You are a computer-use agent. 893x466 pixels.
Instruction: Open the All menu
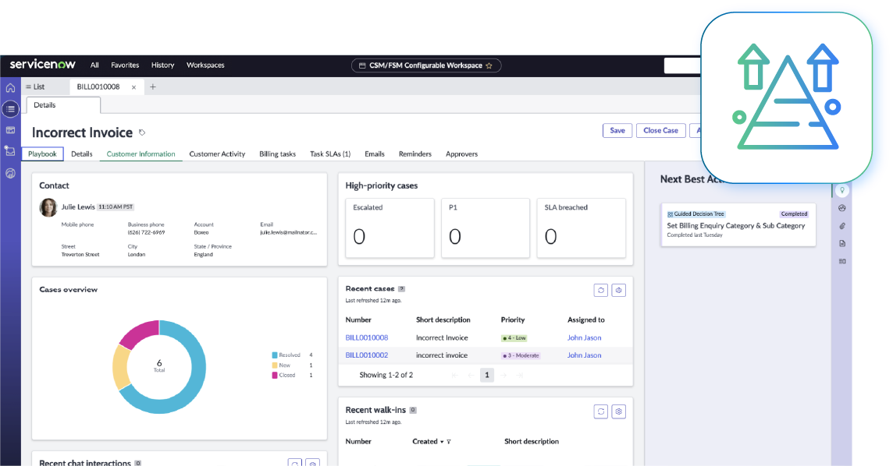(94, 65)
